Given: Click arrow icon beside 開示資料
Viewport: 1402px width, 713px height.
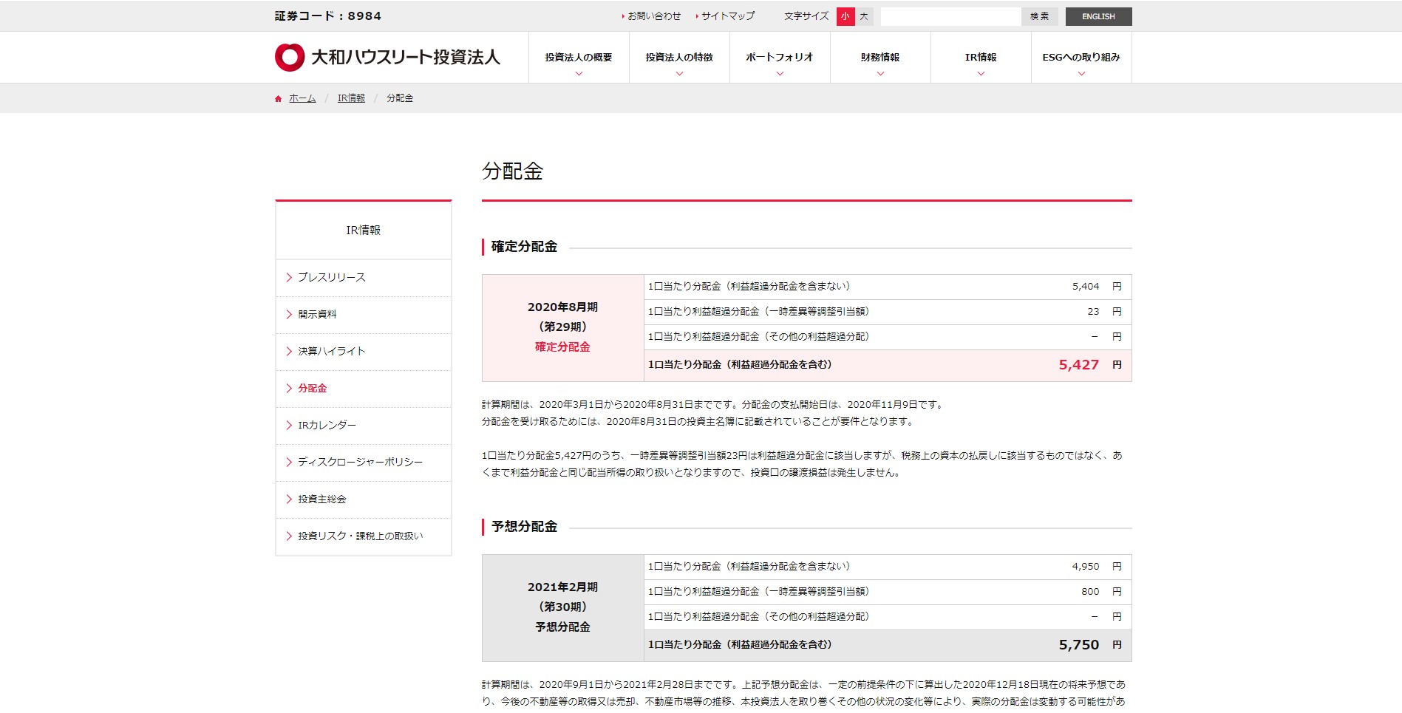Looking at the screenshot, I should (289, 315).
